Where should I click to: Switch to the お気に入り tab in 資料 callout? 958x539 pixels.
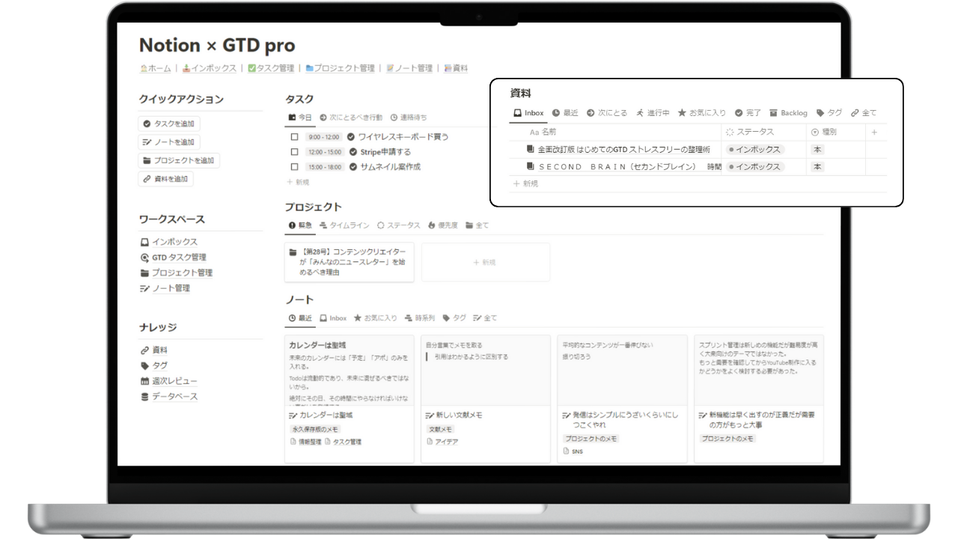[x=702, y=113]
